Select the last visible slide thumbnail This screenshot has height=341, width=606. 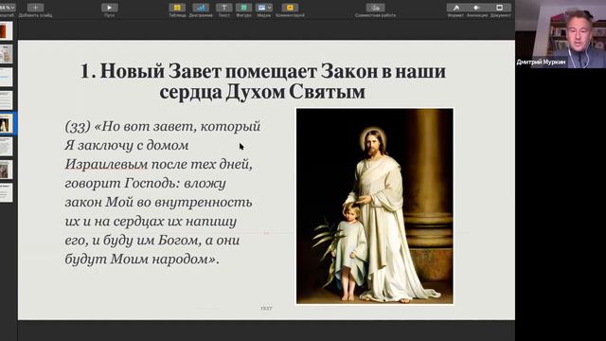coord(6,193)
